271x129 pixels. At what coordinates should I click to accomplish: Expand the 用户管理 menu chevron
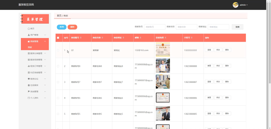pyautogui.click(x=45, y=35)
